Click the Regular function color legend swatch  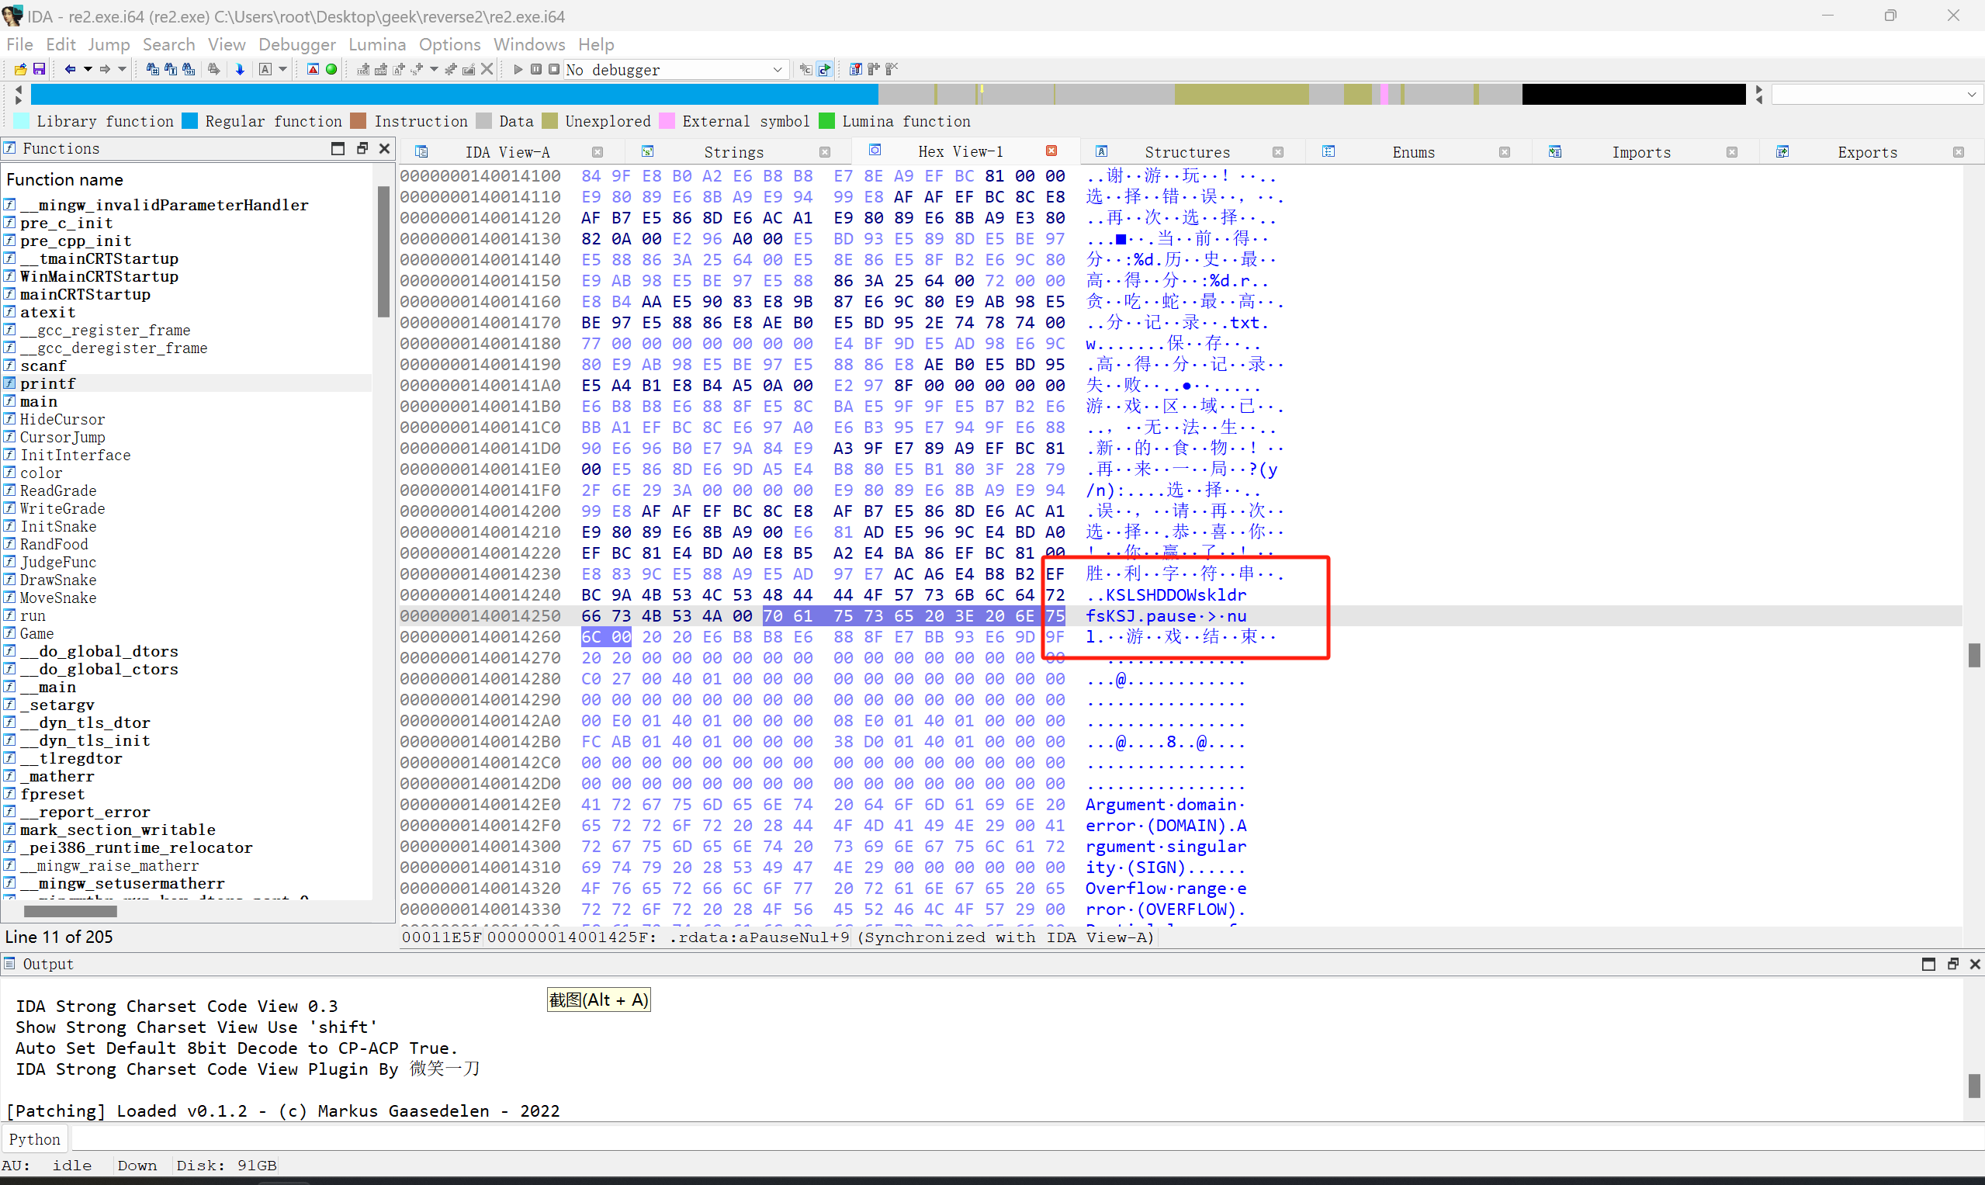point(190,121)
